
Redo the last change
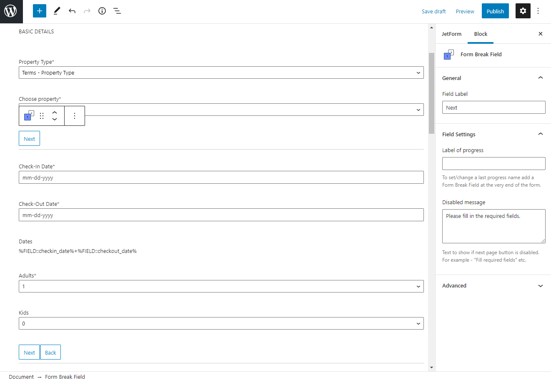[87, 11]
